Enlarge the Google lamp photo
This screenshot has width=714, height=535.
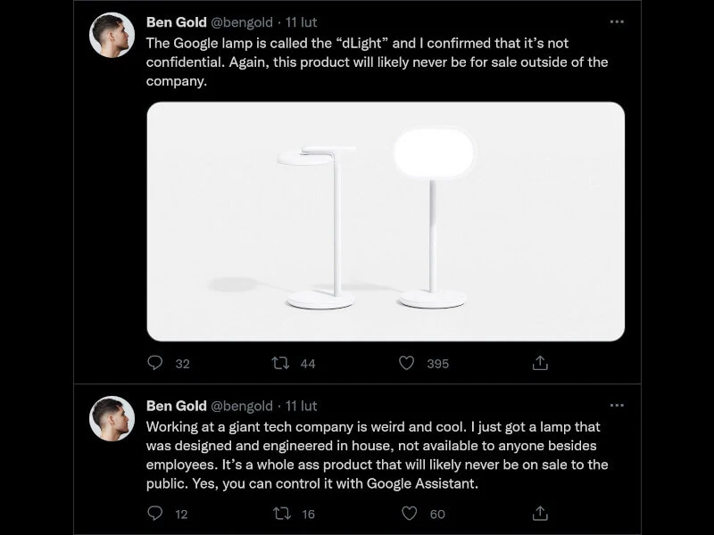pyautogui.click(x=386, y=221)
